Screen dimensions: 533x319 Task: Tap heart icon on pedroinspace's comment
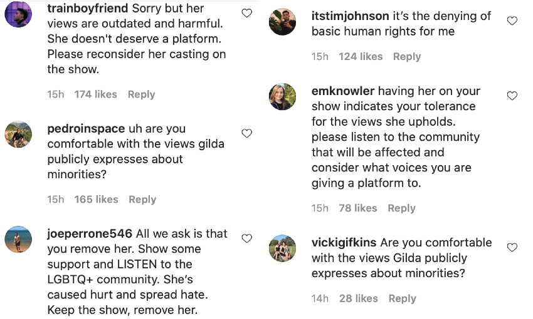pos(247,133)
